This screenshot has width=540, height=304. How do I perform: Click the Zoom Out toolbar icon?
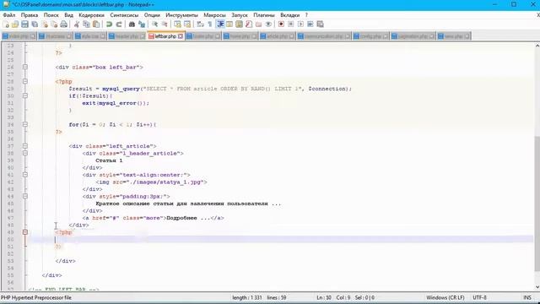[x=165, y=24]
